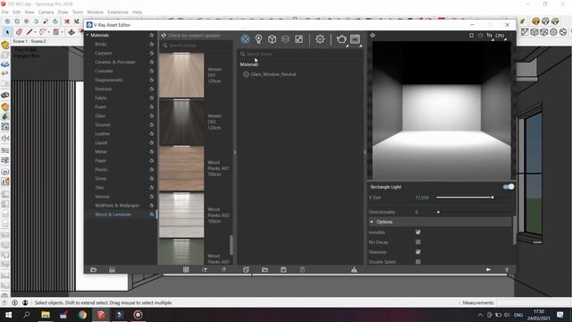Click delete asset trash icon
The height and width of the screenshot is (322, 572).
pyautogui.click(x=302, y=269)
